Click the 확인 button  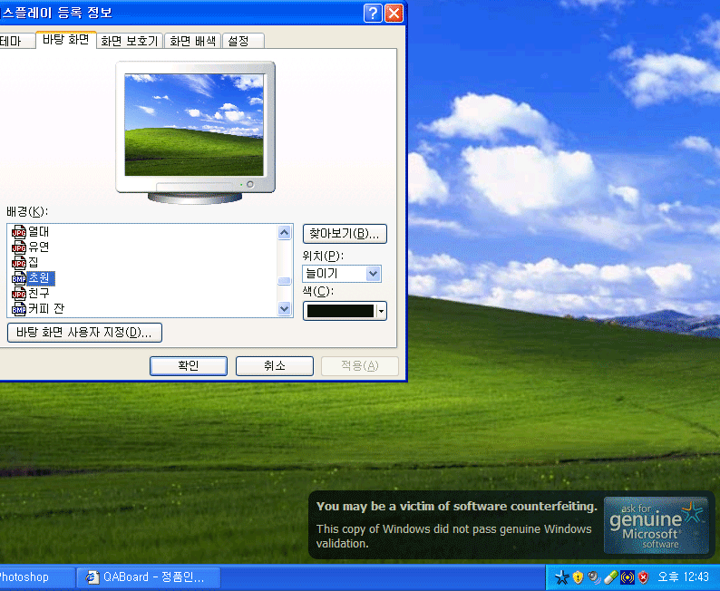coord(189,366)
